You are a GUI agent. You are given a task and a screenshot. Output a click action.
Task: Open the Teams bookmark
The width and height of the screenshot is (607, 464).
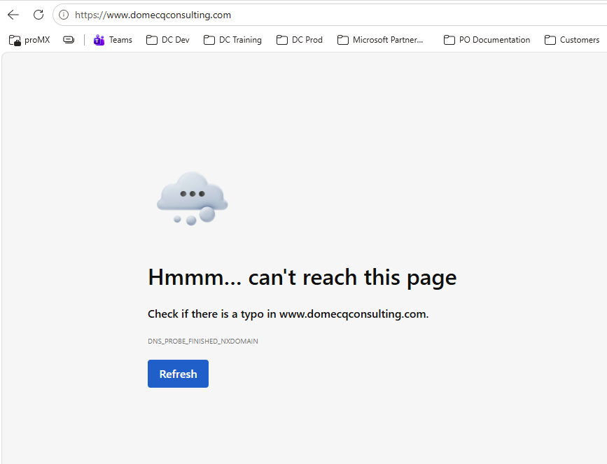(x=113, y=40)
